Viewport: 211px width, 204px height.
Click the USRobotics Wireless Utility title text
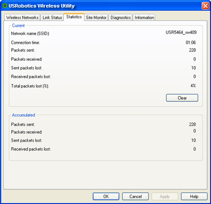tap(42, 6)
